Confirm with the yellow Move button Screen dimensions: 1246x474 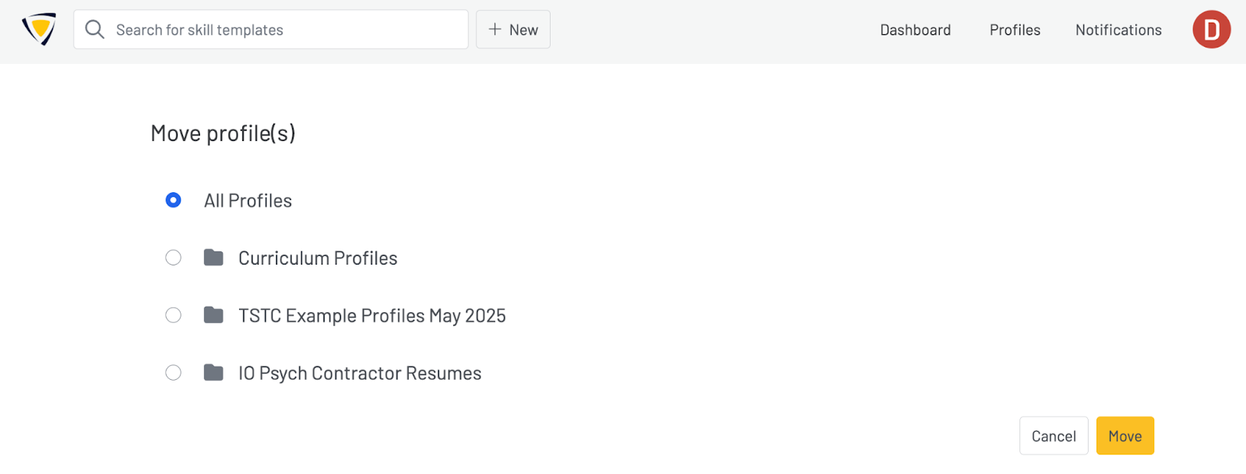pyautogui.click(x=1125, y=436)
